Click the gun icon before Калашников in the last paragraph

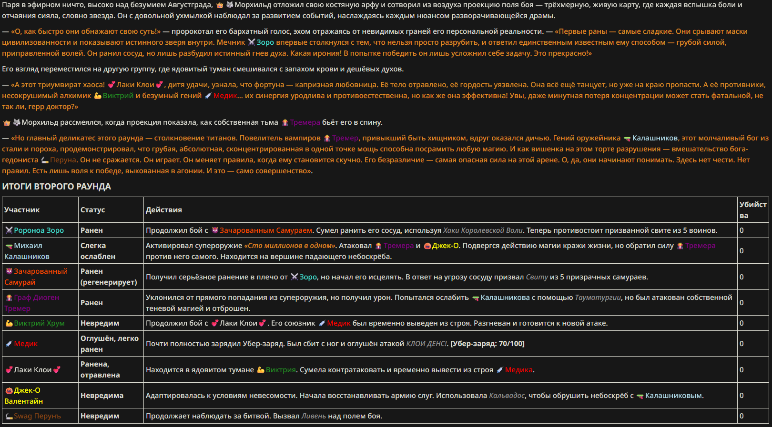(x=627, y=139)
